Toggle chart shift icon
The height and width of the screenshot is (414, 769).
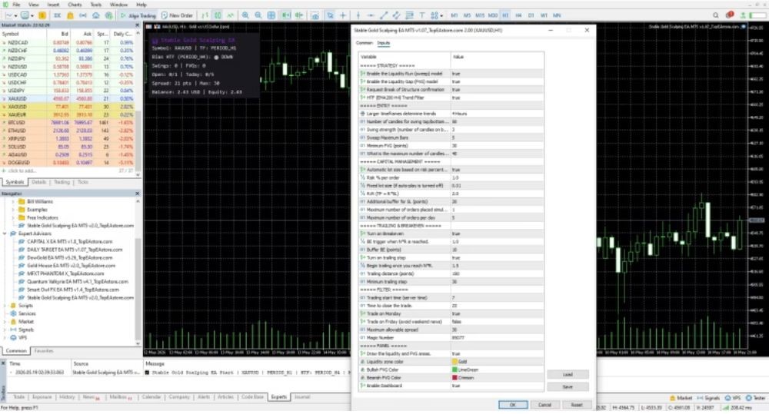[298, 15]
